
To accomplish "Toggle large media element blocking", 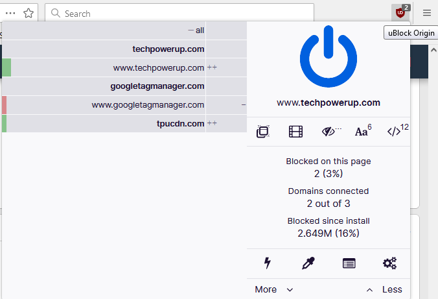I will [x=295, y=132].
